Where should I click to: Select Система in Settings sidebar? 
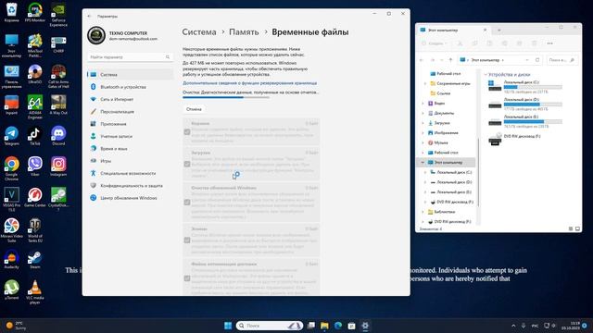[130, 74]
